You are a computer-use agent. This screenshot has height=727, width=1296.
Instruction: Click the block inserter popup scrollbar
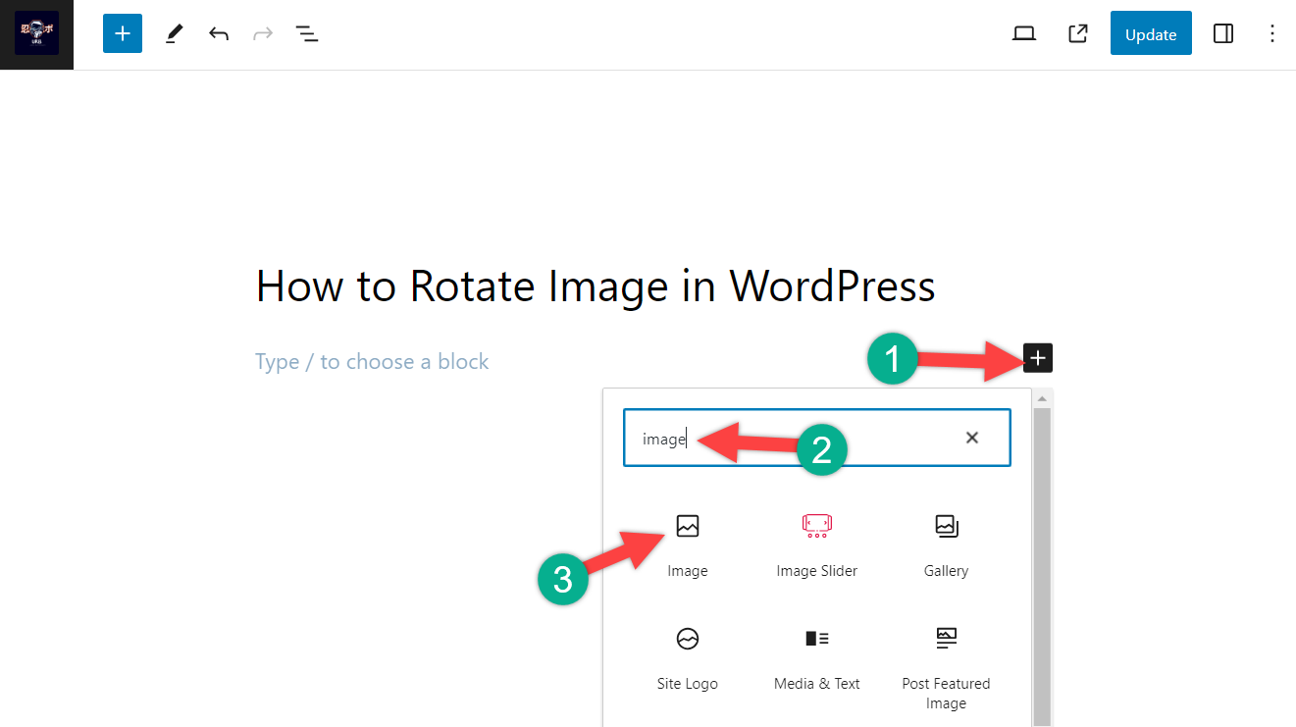1042,567
